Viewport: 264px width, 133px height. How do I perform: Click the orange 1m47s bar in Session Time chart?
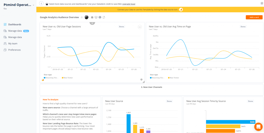pos(220,131)
